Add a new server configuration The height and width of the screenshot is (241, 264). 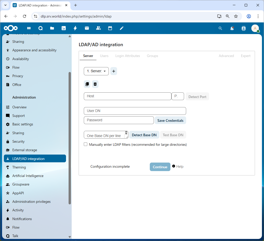coord(114,71)
